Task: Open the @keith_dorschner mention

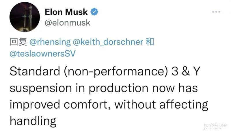Action: (108, 42)
